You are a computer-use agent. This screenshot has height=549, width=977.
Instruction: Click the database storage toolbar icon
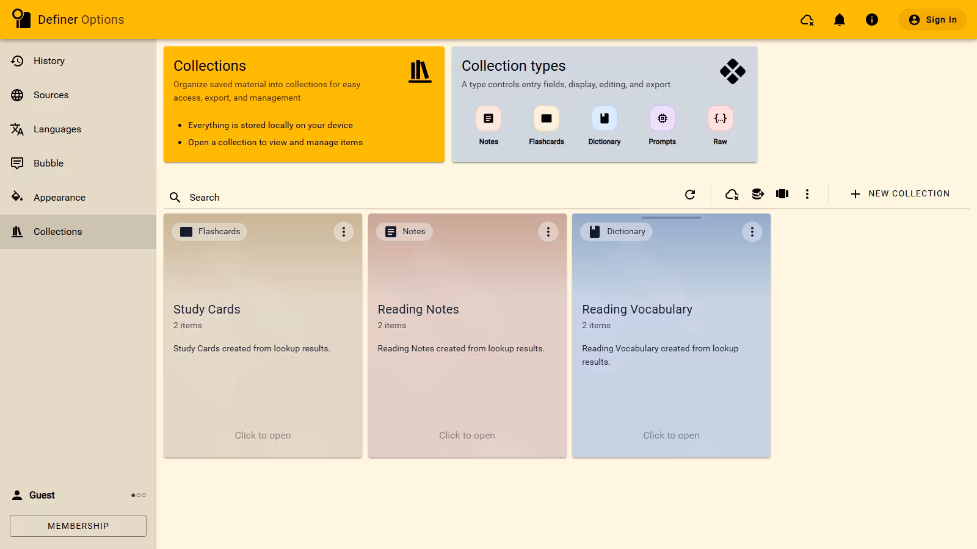pyautogui.click(x=758, y=194)
